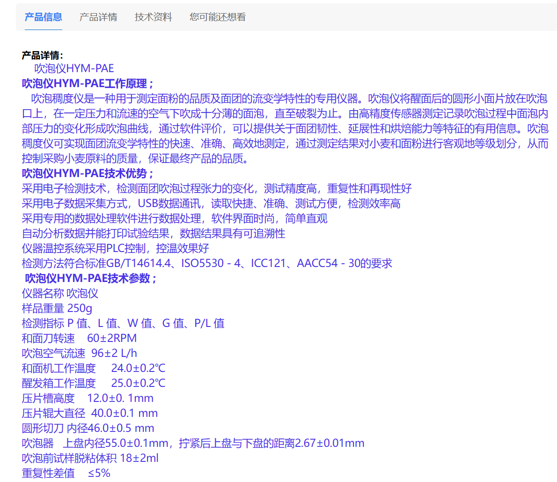The height and width of the screenshot is (482, 557).
Task: Click the 醒发箱工作温度 25.0±0.2℃ line
Action: pos(94,383)
